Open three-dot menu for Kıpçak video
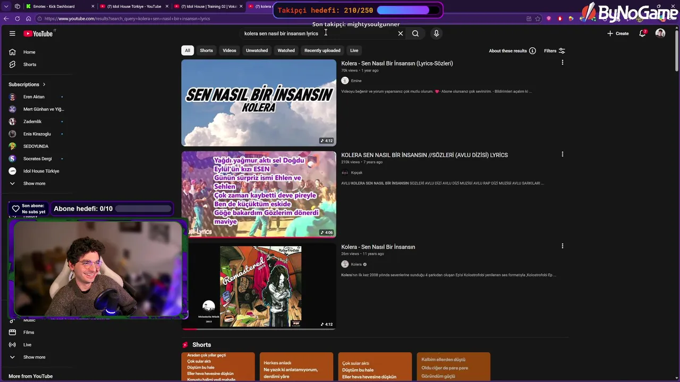This screenshot has height=382, width=680. click(562, 154)
